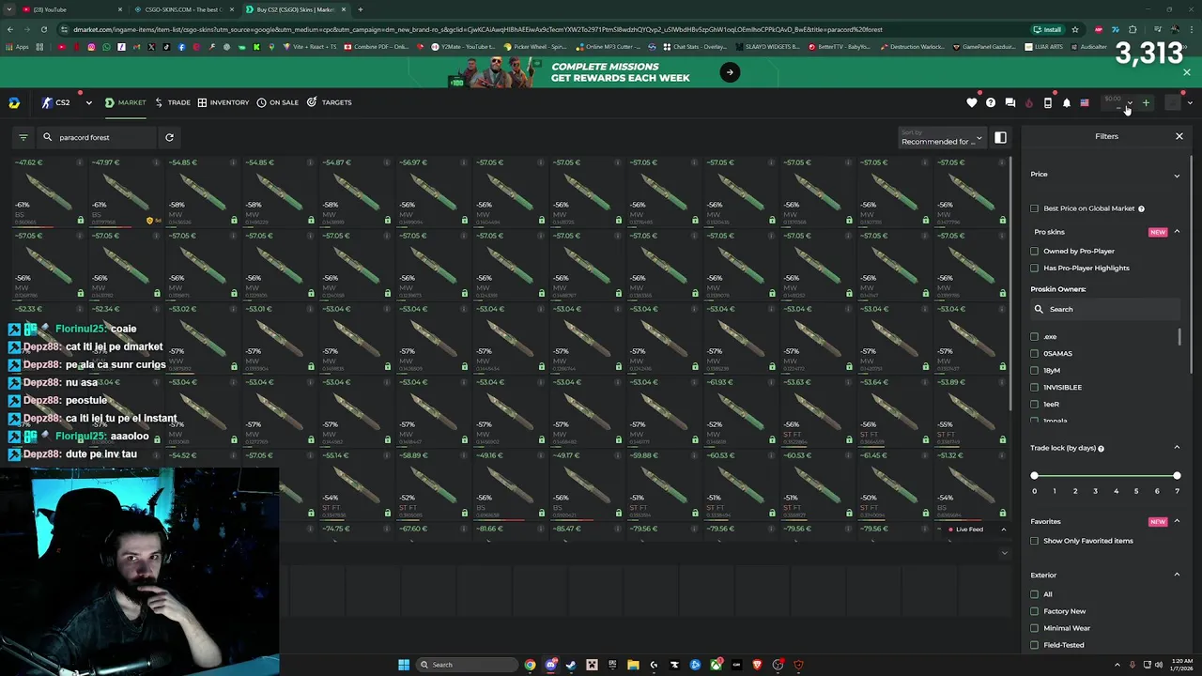Open the Inventory tab

(x=223, y=102)
